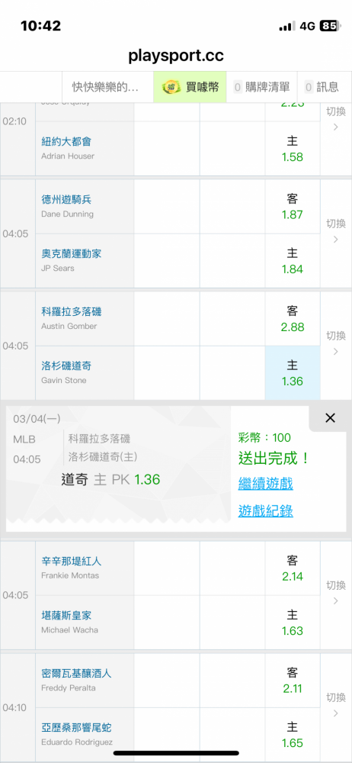Pick Brewers away odds 2.11
352x763 pixels.
point(293,681)
